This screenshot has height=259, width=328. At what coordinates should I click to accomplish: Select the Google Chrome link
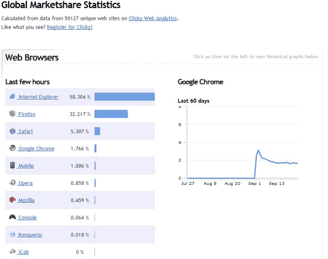tap(36, 149)
